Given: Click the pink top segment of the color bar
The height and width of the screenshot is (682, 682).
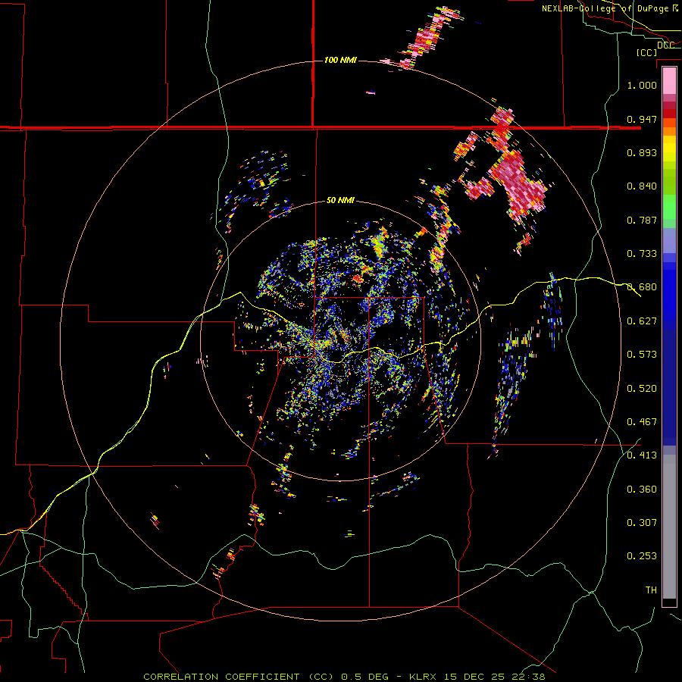Looking at the screenshot, I should click(x=669, y=80).
